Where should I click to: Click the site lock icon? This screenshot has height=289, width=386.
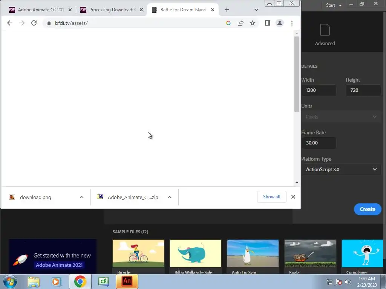pyautogui.click(x=49, y=23)
